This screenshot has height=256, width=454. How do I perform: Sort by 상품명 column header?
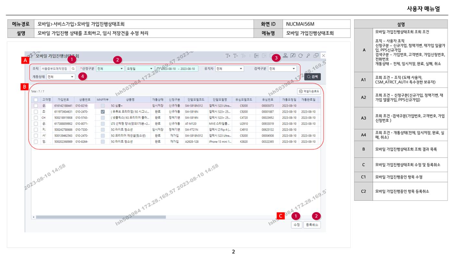point(130,100)
